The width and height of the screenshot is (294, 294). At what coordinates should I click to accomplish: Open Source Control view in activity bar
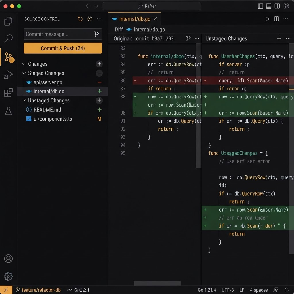click(x=9, y=57)
